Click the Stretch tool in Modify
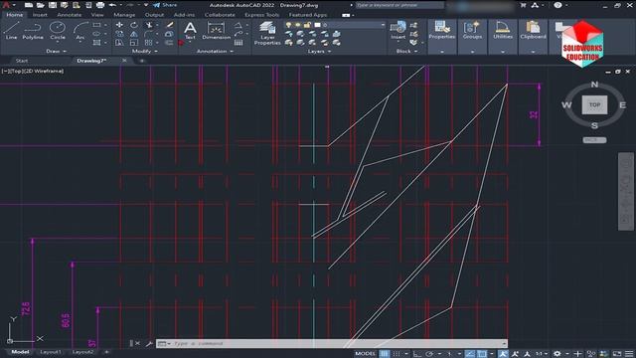This screenshot has height=358, width=636. pyautogui.click(x=119, y=43)
